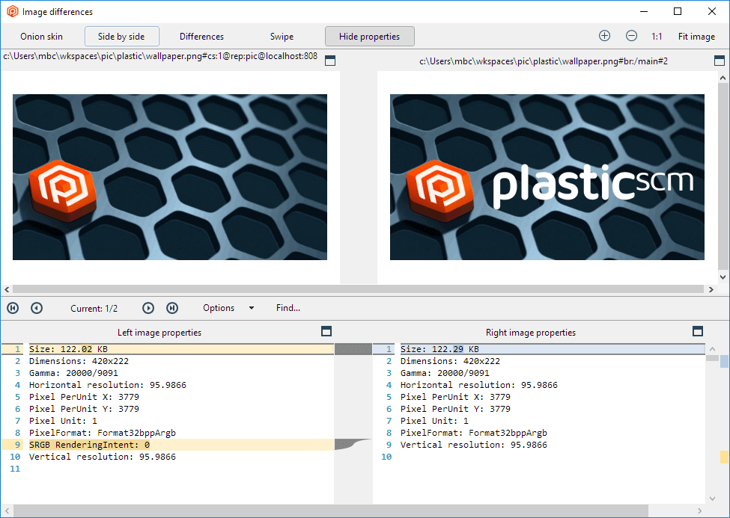Screen dimensions: 730x518
Task: Click Hide properties button
Action: click(369, 37)
